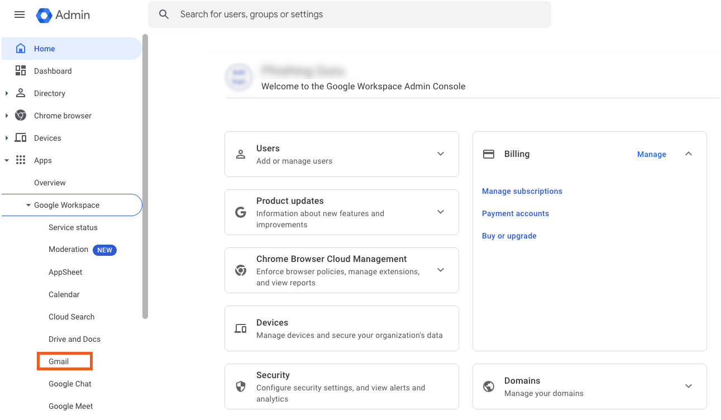Viewport: 721px width, 420px height.
Task: Click the Apps label in sidebar
Action: pos(43,160)
